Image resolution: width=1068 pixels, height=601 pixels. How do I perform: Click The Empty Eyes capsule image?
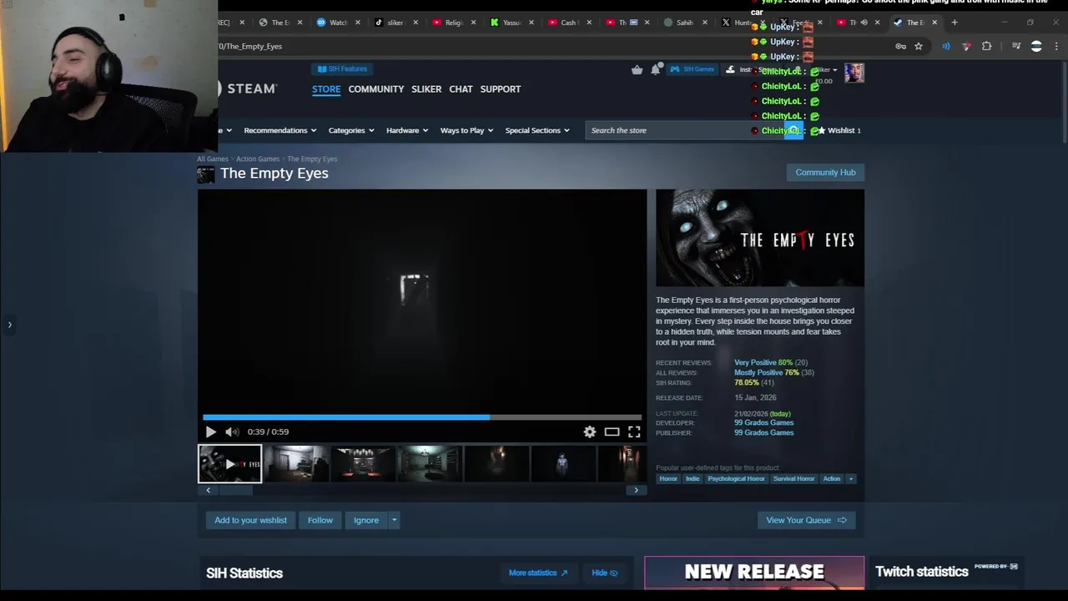click(x=760, y=238)
